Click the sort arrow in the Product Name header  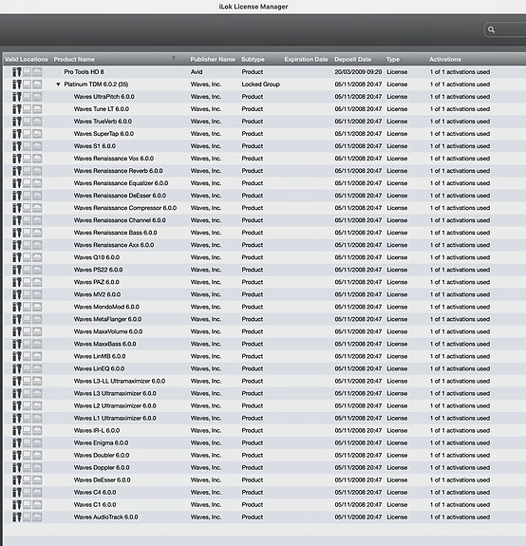174,59
